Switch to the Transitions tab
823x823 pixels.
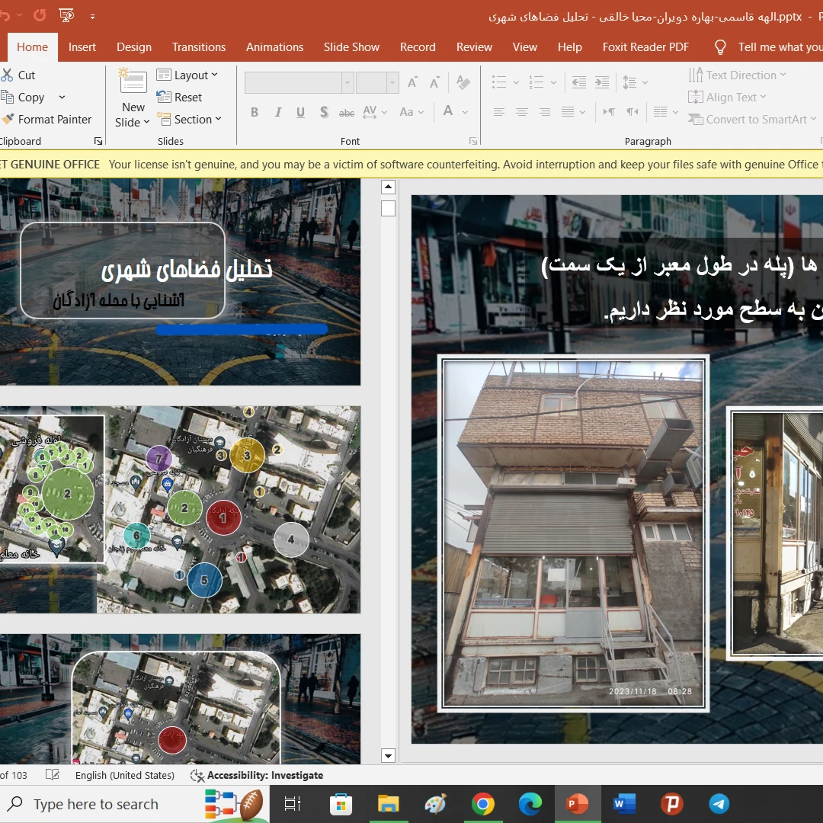198,46
